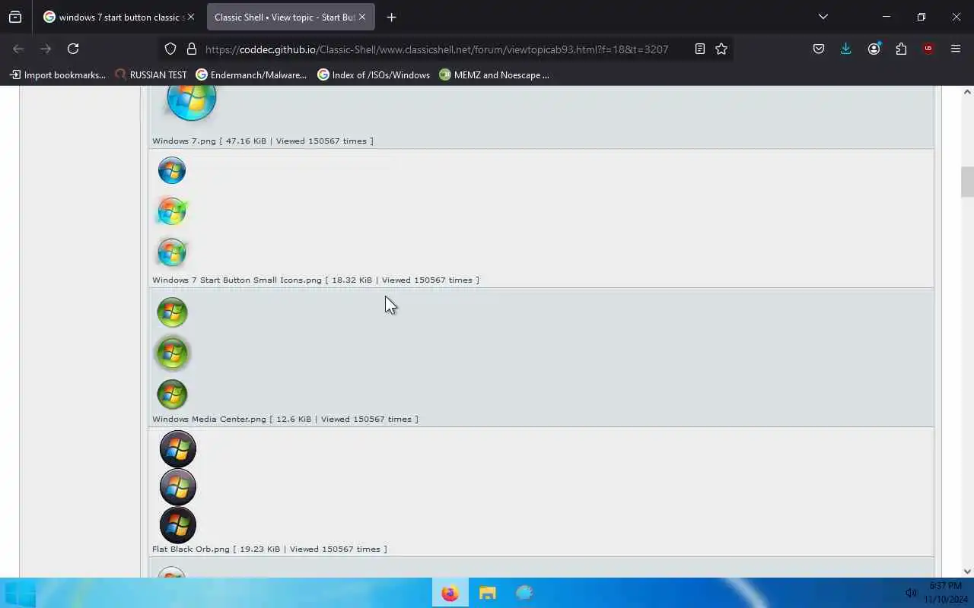
Task: Click the glowing hover small start orb
Action: (x=172, y=211)
